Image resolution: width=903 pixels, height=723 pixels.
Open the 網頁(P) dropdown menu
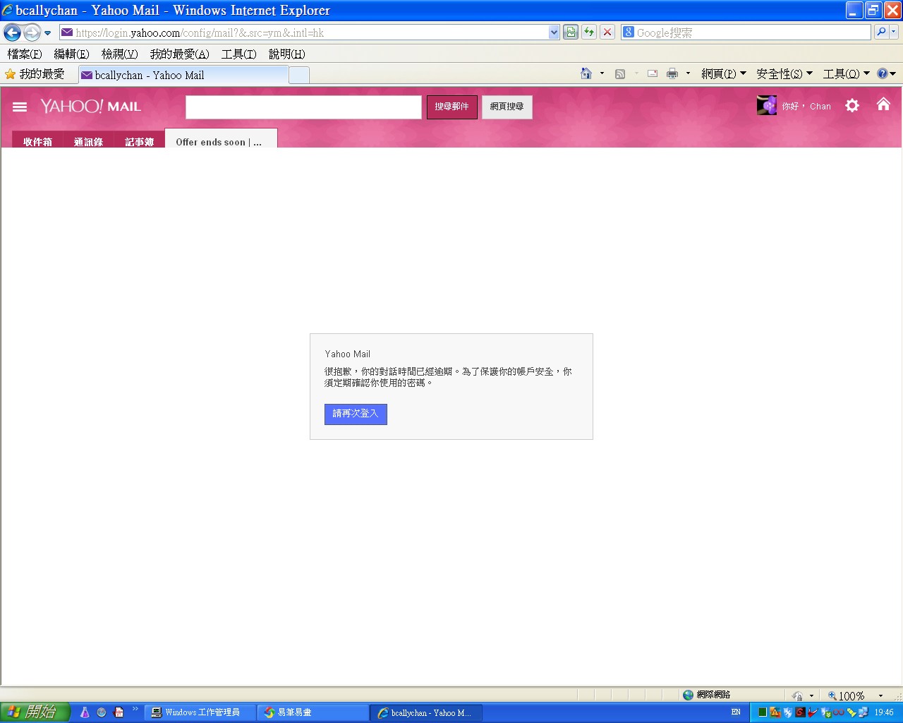click(x=723, y=73)
